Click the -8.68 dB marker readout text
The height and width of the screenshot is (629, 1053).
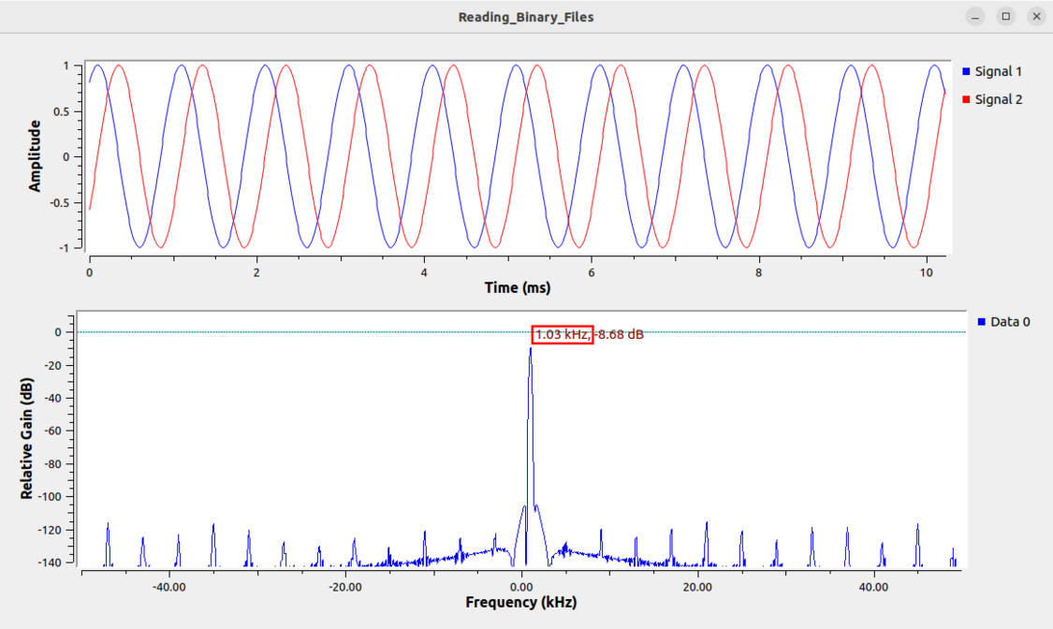pos(619,333)
